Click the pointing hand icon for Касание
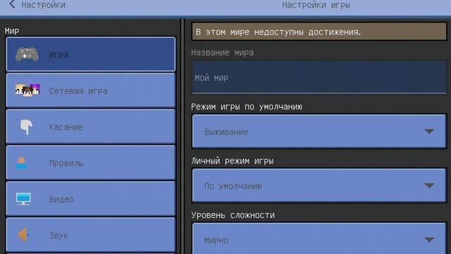This screenshot has height=254, width=451. 27,127
